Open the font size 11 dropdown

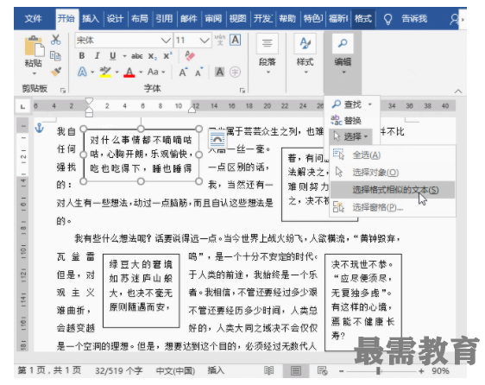pos(205,41)
